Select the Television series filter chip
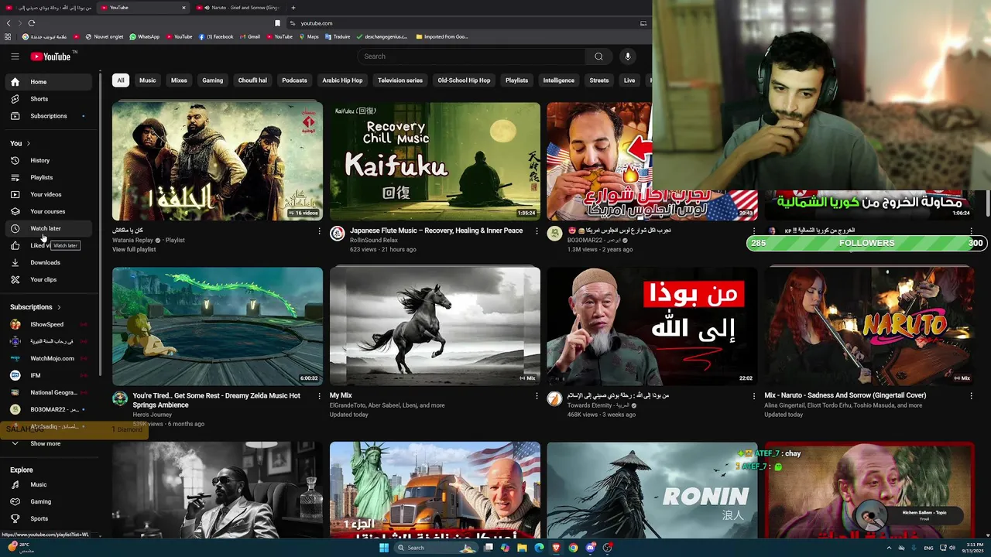 pos(400,80)
